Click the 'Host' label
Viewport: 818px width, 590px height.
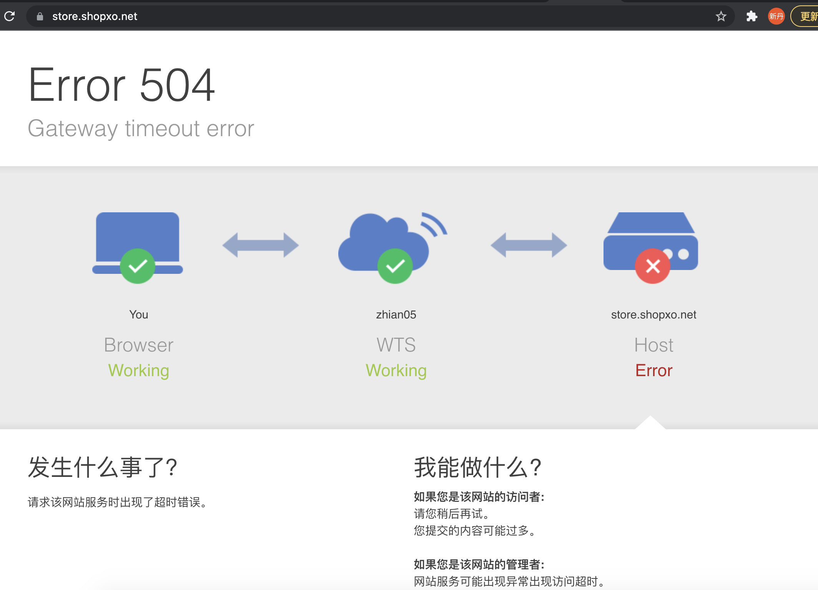(x=653, y=345)
